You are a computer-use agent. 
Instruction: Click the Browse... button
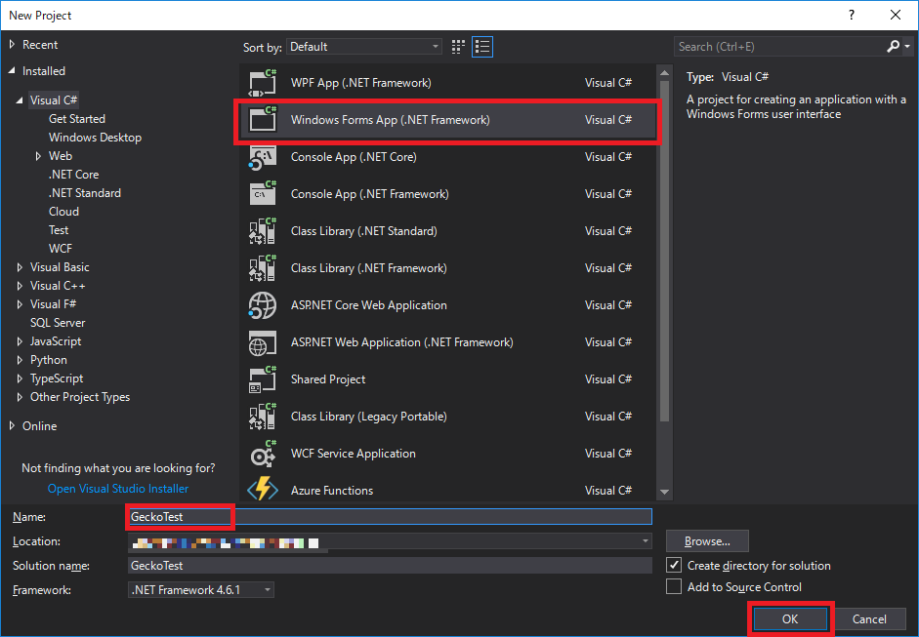(x=707, y=541)
